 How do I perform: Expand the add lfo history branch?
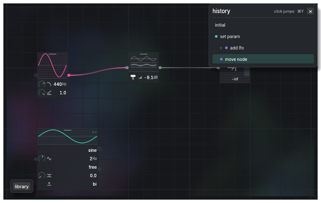(220, 48)
